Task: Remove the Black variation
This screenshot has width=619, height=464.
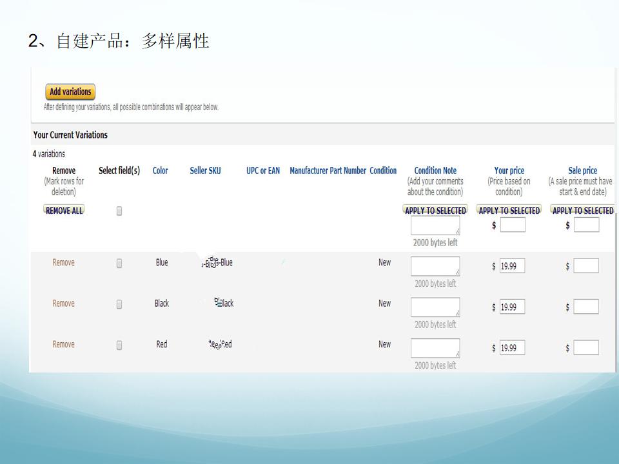Action: 64,304
